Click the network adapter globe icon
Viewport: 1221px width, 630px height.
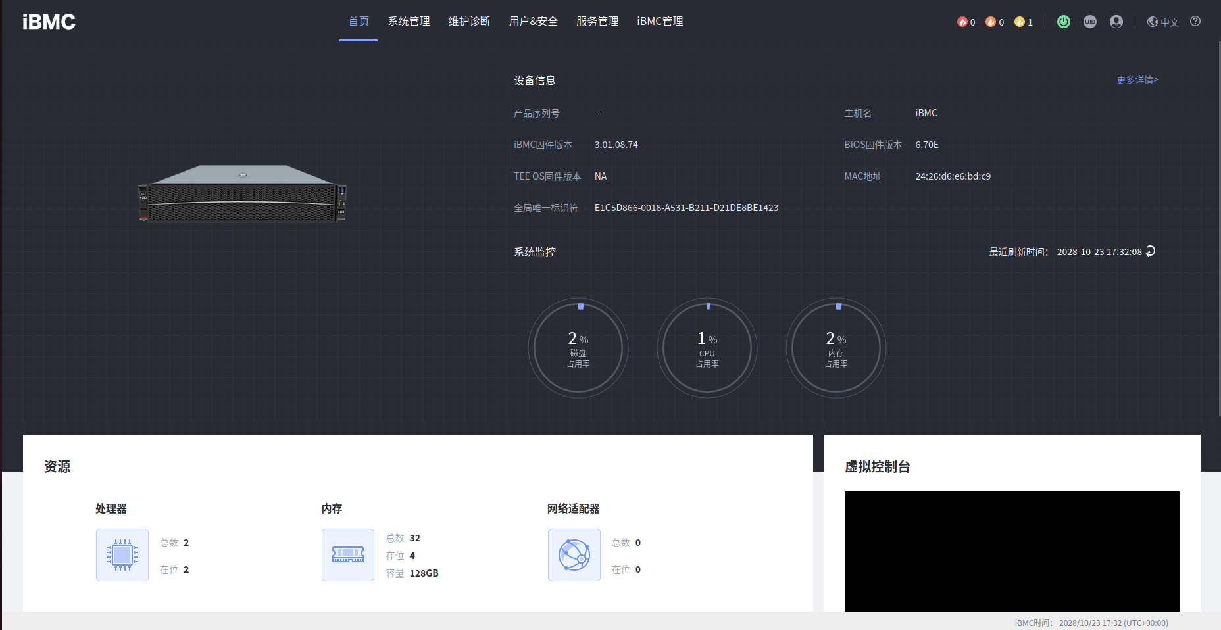click(x=574, y=555)
